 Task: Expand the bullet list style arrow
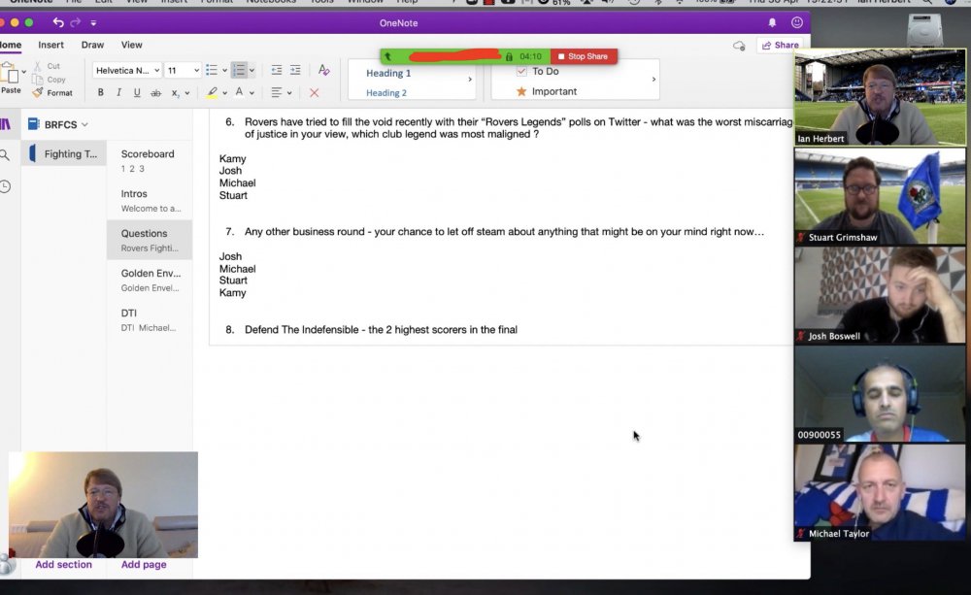click(224, 71)
